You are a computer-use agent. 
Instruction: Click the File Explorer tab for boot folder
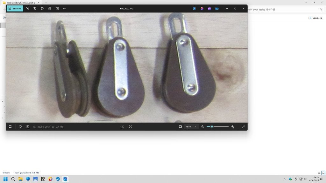(21, 3)
